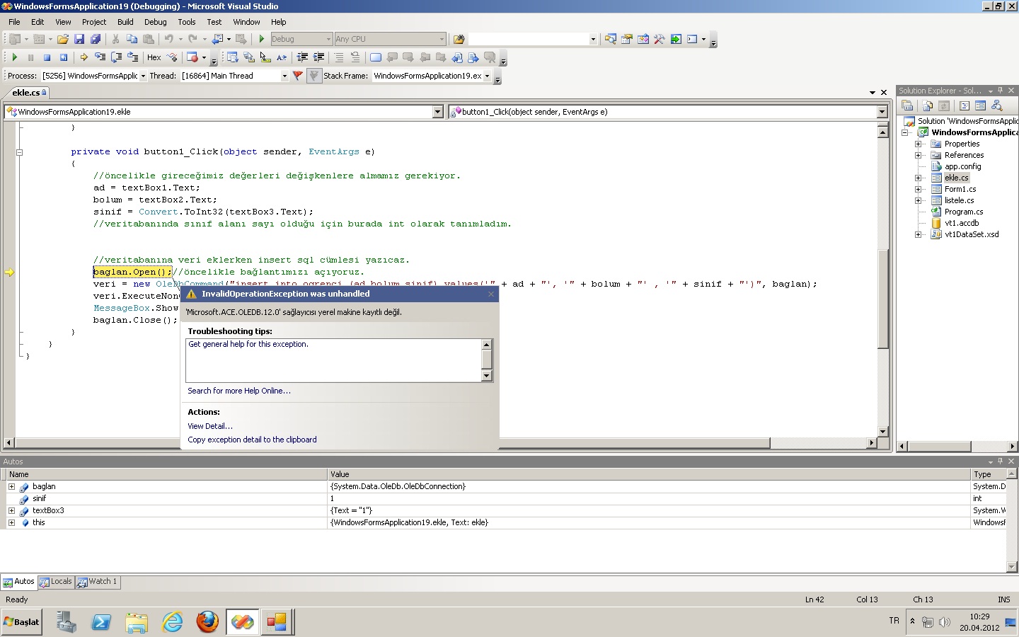Click the Step Into icon

click(x=100, y=57)
